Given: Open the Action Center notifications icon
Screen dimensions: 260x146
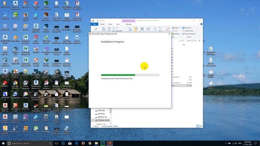Looking at the screenshot, I should (256, 143).
